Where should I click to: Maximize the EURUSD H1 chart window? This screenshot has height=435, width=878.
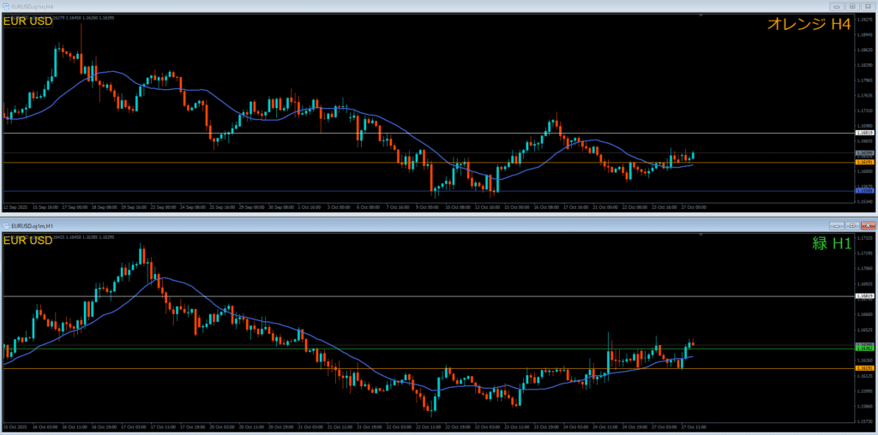click(852, 225)
